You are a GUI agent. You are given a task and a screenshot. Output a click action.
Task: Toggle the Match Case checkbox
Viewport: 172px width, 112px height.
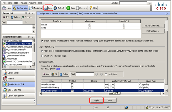(x=106, y=74)
